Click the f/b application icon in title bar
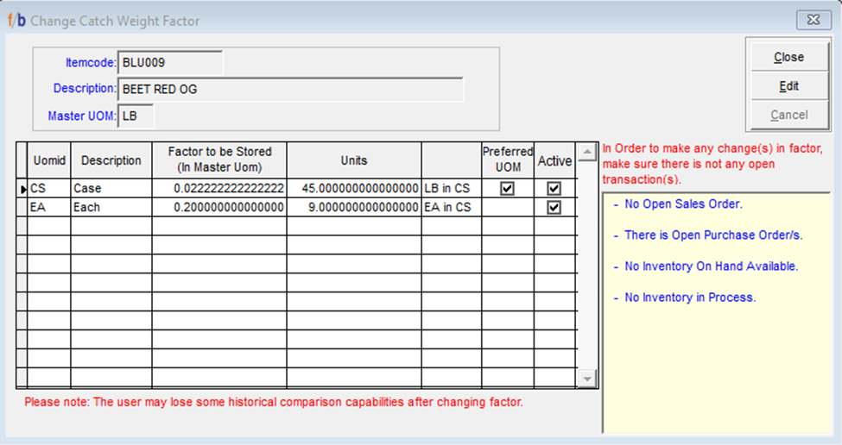Viewport: 842px width, 445px height. pos(16,20)
